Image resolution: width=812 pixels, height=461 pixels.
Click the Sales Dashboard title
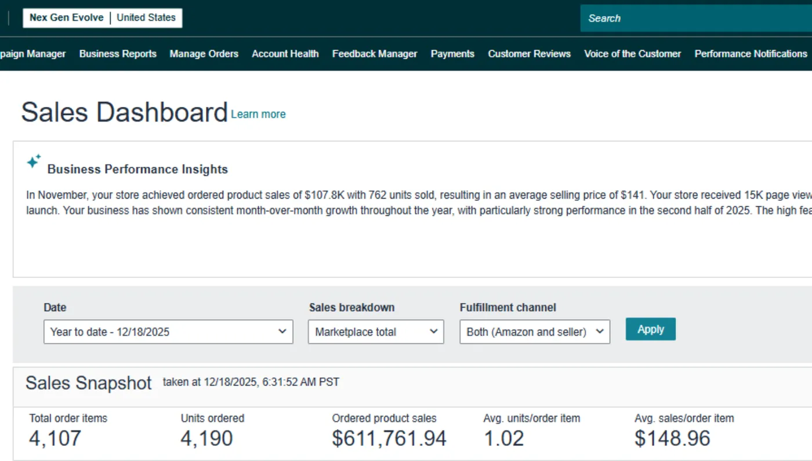click(124, 112)
